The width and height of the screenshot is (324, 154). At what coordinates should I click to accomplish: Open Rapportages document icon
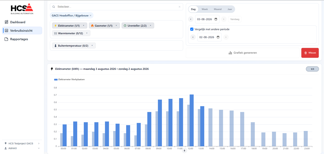click(x=6, y=39)
